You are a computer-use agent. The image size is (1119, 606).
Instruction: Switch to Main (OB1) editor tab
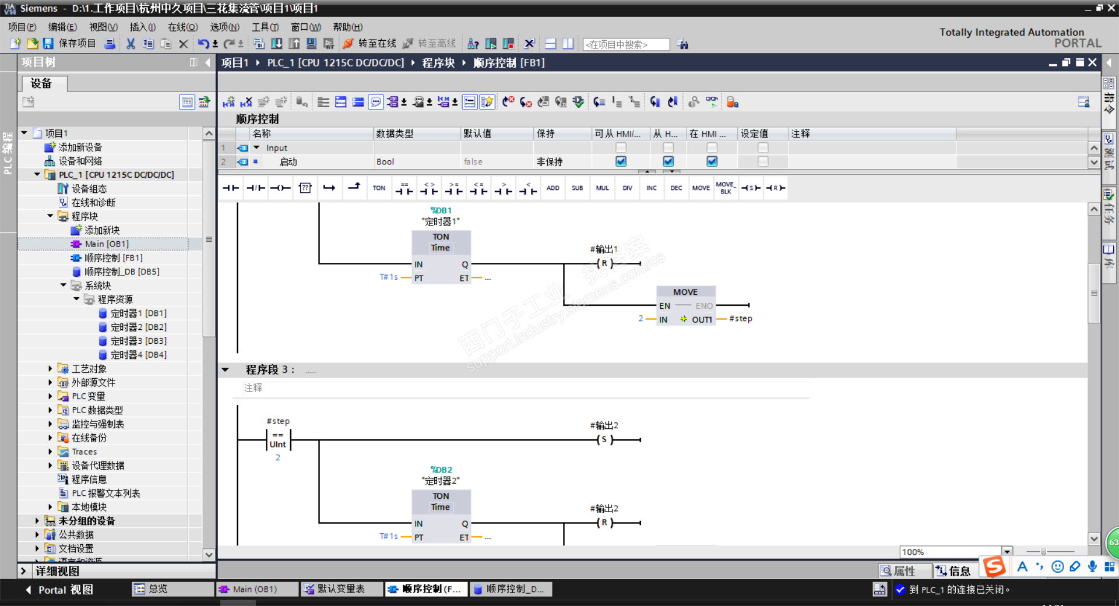point(256,589)
